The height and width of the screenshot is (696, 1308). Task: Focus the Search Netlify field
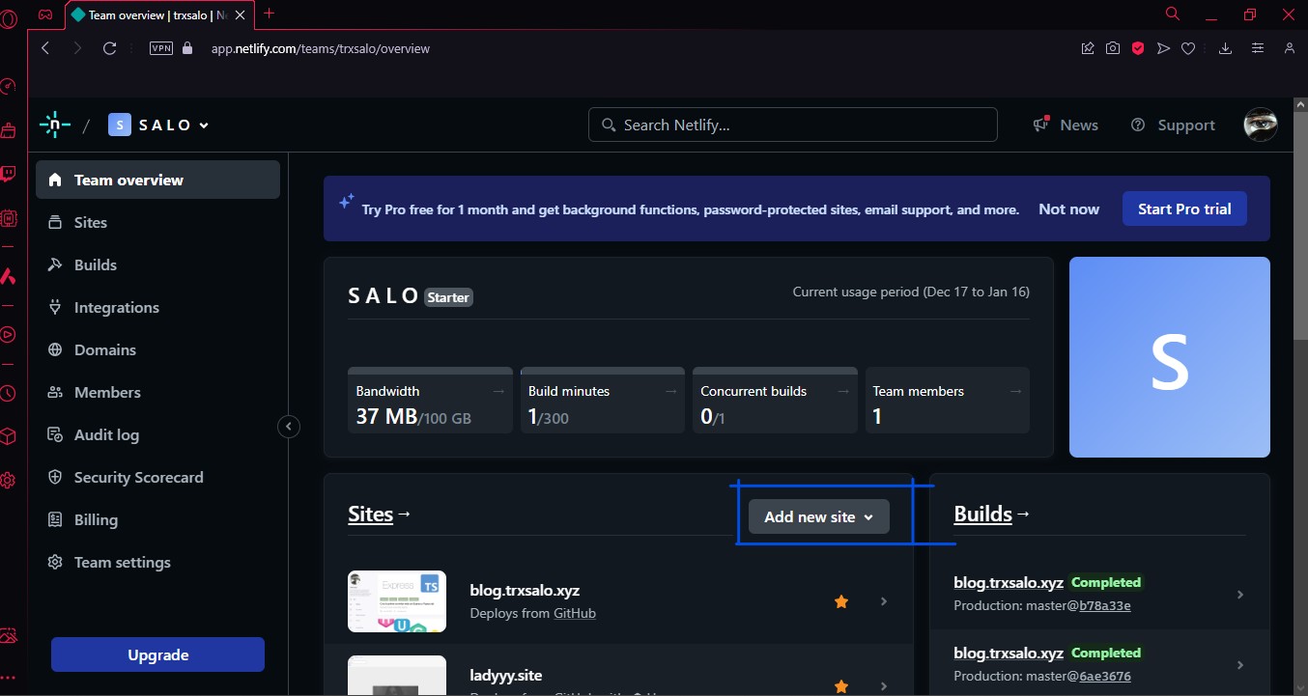[792, 125]
